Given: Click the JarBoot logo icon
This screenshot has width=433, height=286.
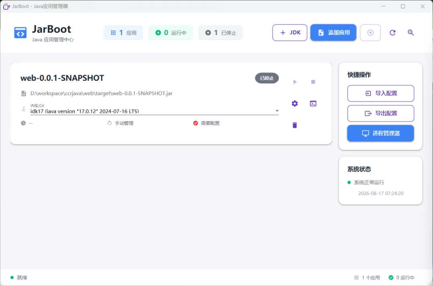Looking at the screenshot, I should click(20, 33).
